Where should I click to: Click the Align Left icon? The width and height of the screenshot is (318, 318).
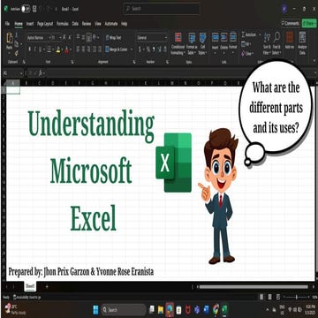click(x=79, y=49)
